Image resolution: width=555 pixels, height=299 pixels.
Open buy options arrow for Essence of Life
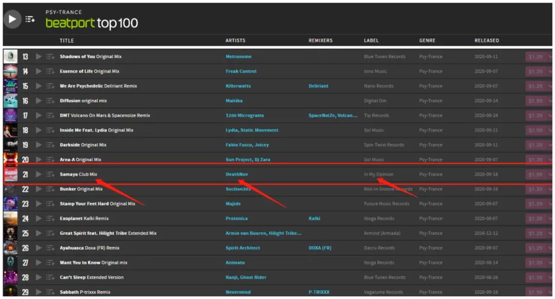click(550, 71)
